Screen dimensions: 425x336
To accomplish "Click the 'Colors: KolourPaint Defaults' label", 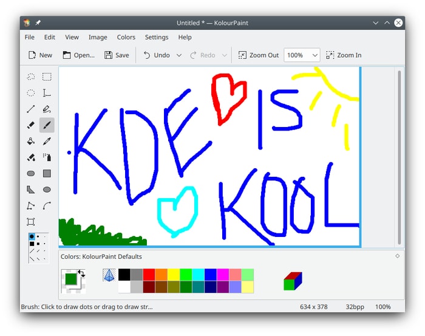I will [101, 256].
